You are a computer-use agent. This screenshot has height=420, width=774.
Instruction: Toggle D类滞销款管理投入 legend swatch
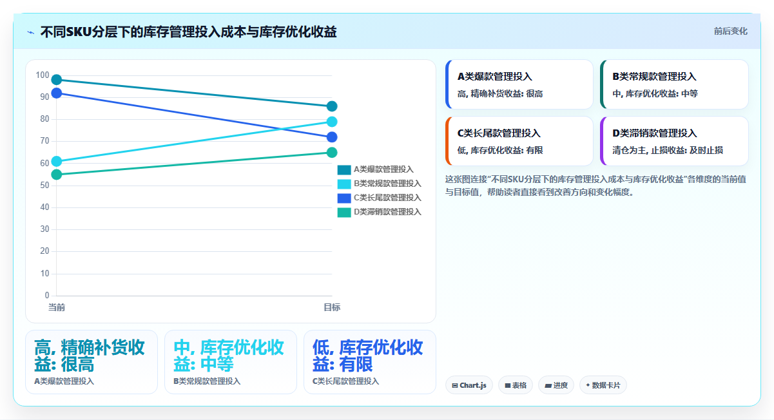tap(344, 212)
